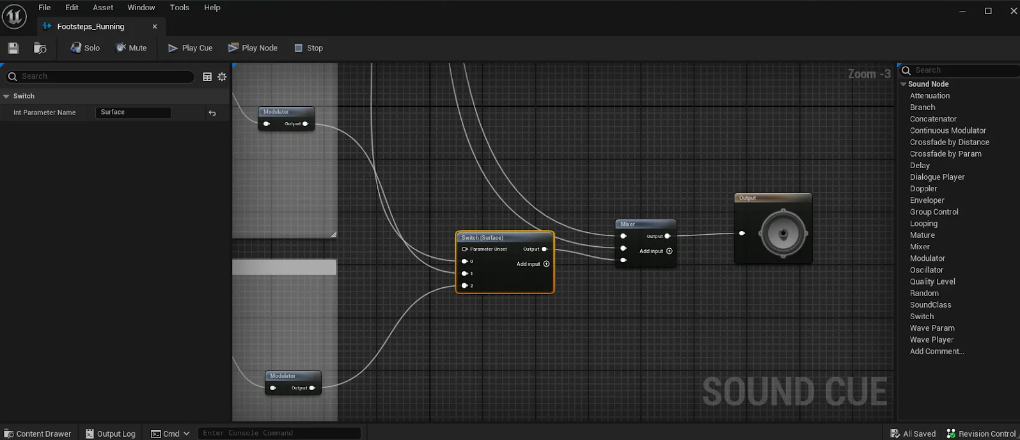
Task: Select the Footsteps_Running tab
Action: tap(90, 27)
